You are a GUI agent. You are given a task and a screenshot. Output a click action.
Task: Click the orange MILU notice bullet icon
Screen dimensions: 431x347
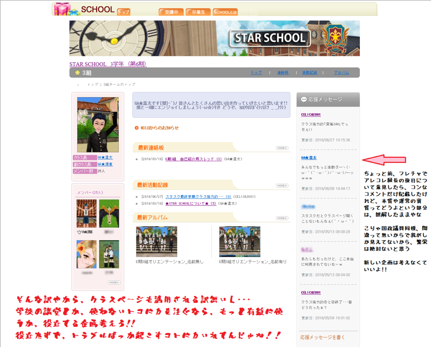(137, 128)
